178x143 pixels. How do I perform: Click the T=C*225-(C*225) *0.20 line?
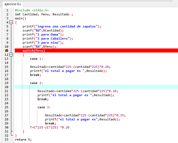pos(50,127)
